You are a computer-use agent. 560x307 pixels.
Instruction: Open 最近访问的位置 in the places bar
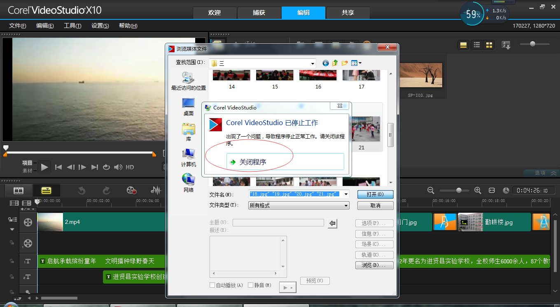tap(189, 81)
